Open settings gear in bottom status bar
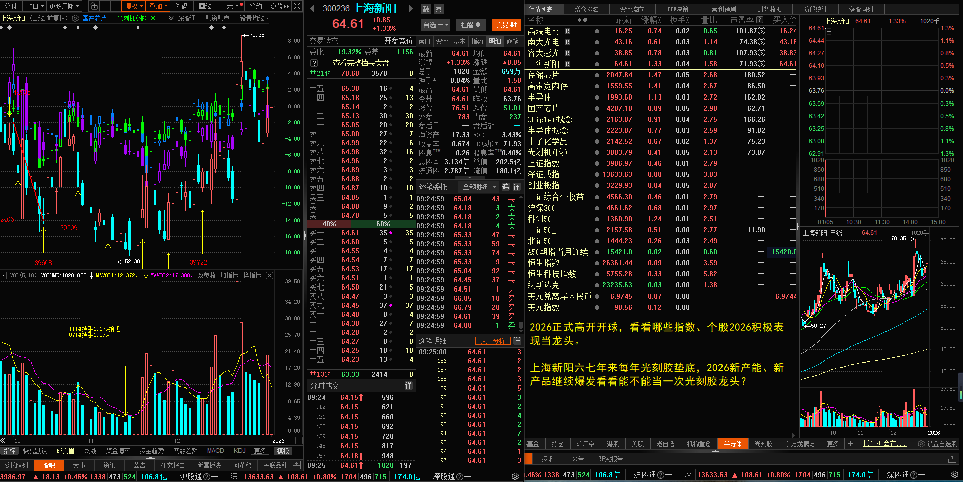The width and height of the screenshot is (963, 482). point(515,476)
